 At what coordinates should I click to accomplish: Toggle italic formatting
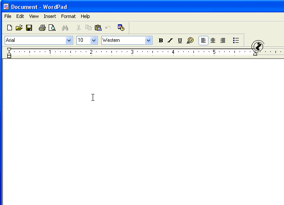click(x=170, y=41)
